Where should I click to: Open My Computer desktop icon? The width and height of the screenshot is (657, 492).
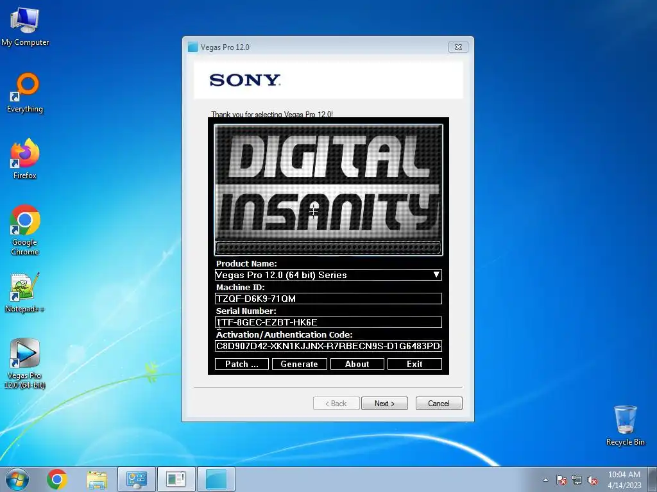click(25, 27)
